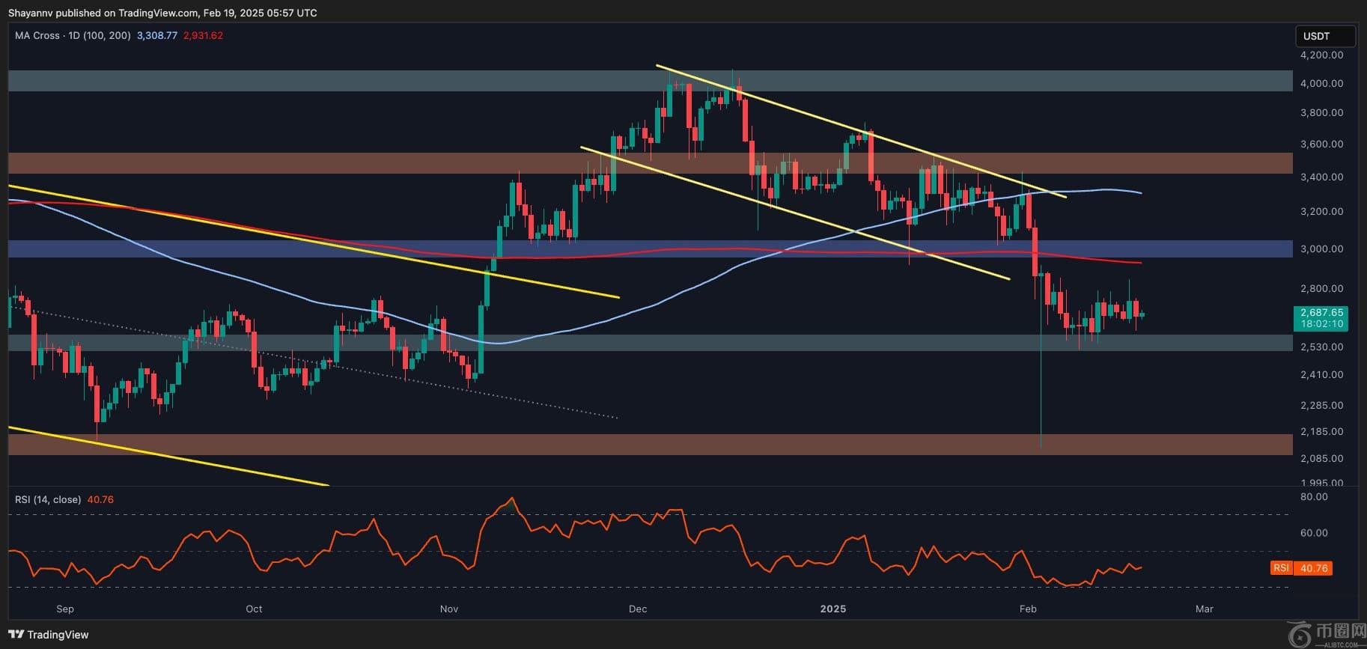
Task: Click the orange RSI badge on the axis
Action: click(1281, 568)
